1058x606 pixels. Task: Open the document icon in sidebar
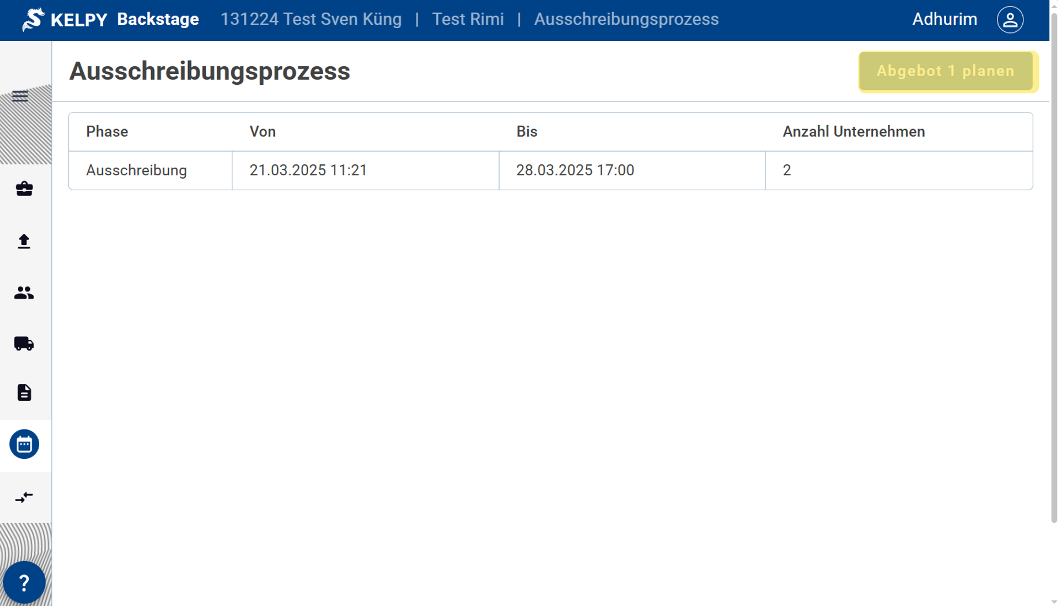pos(24,393)
